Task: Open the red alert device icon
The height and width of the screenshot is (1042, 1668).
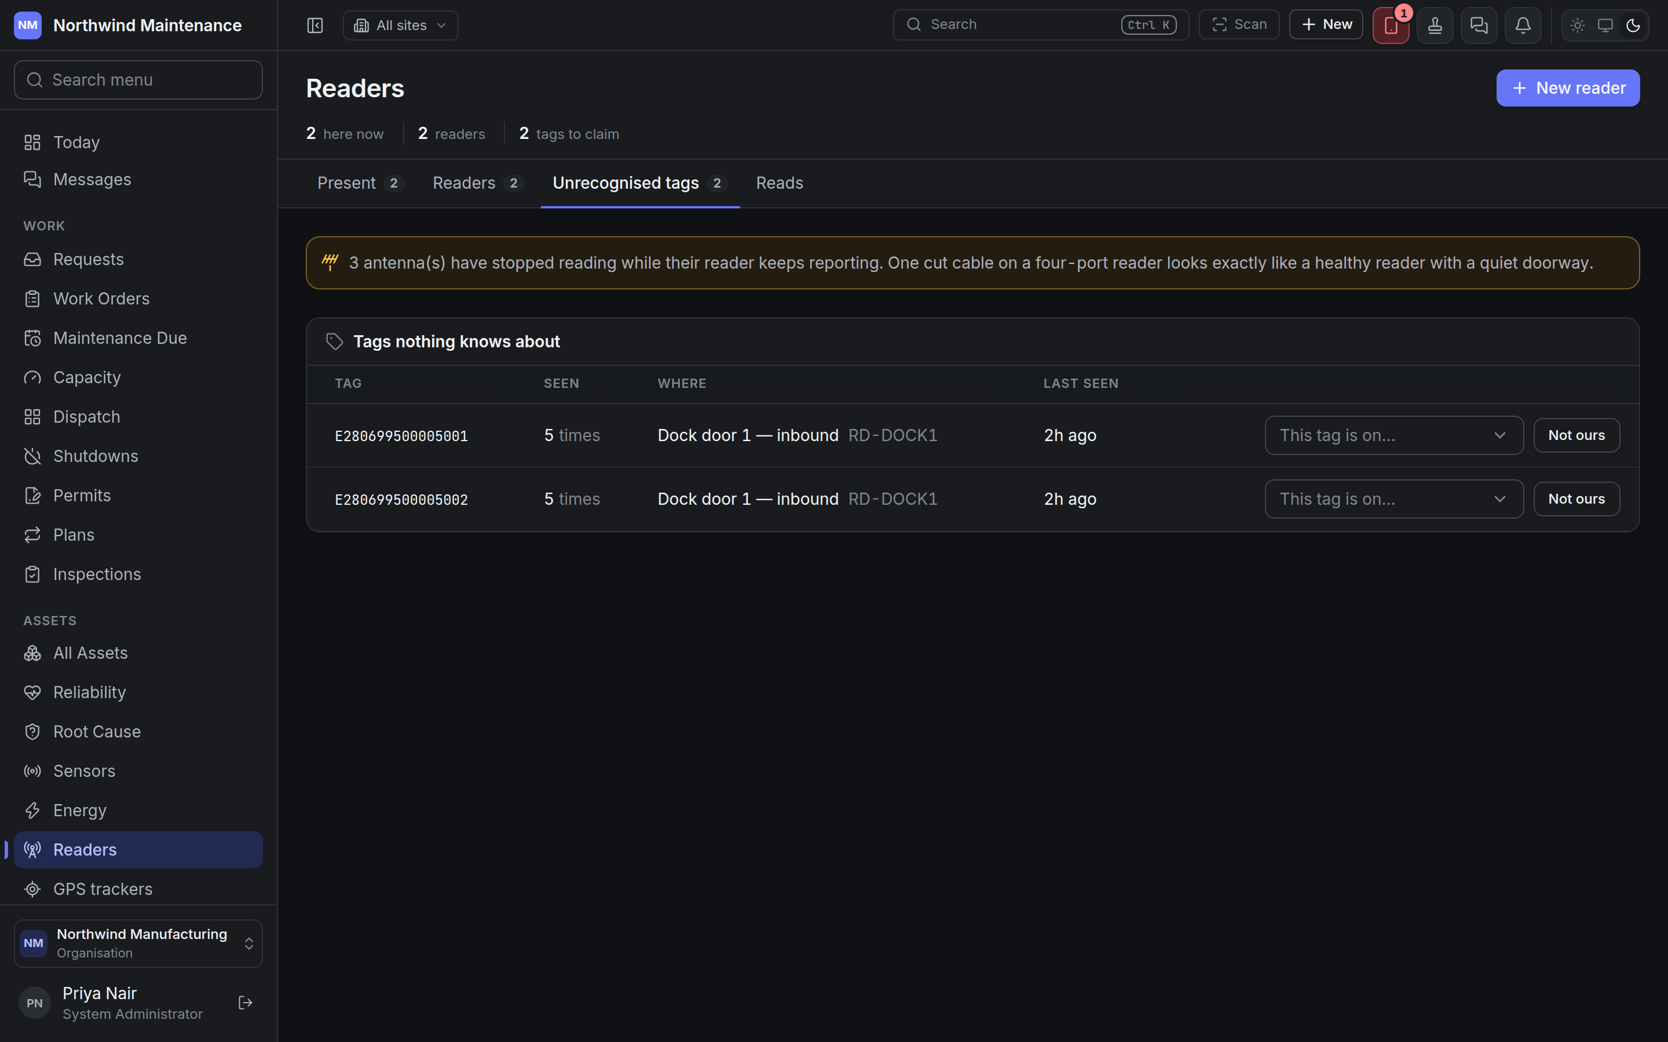Action: coord(1391,25)
